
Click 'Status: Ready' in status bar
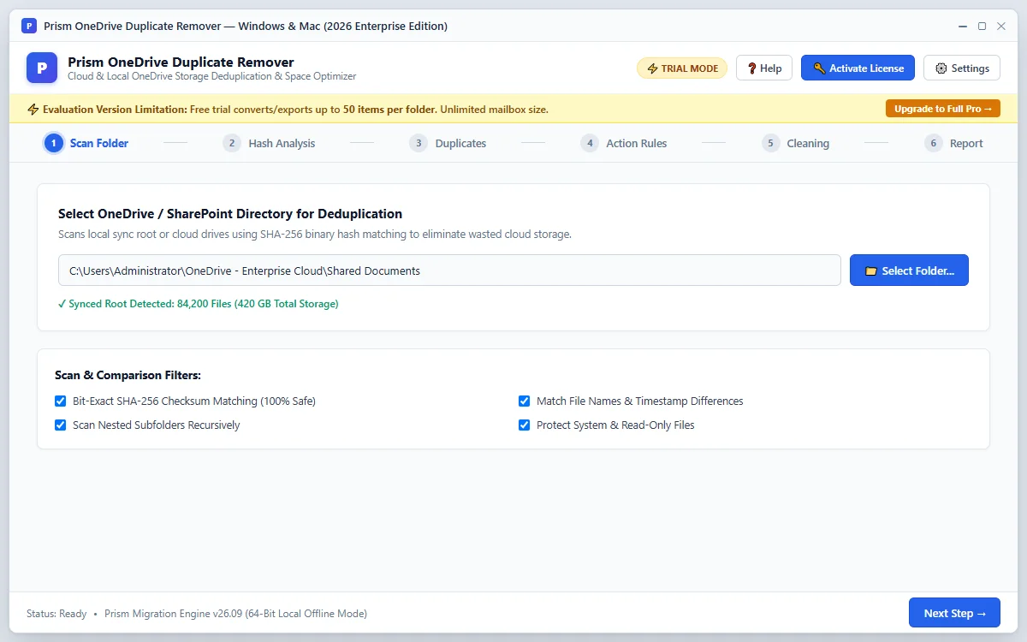pyautogui.click(x=56, y=614)
